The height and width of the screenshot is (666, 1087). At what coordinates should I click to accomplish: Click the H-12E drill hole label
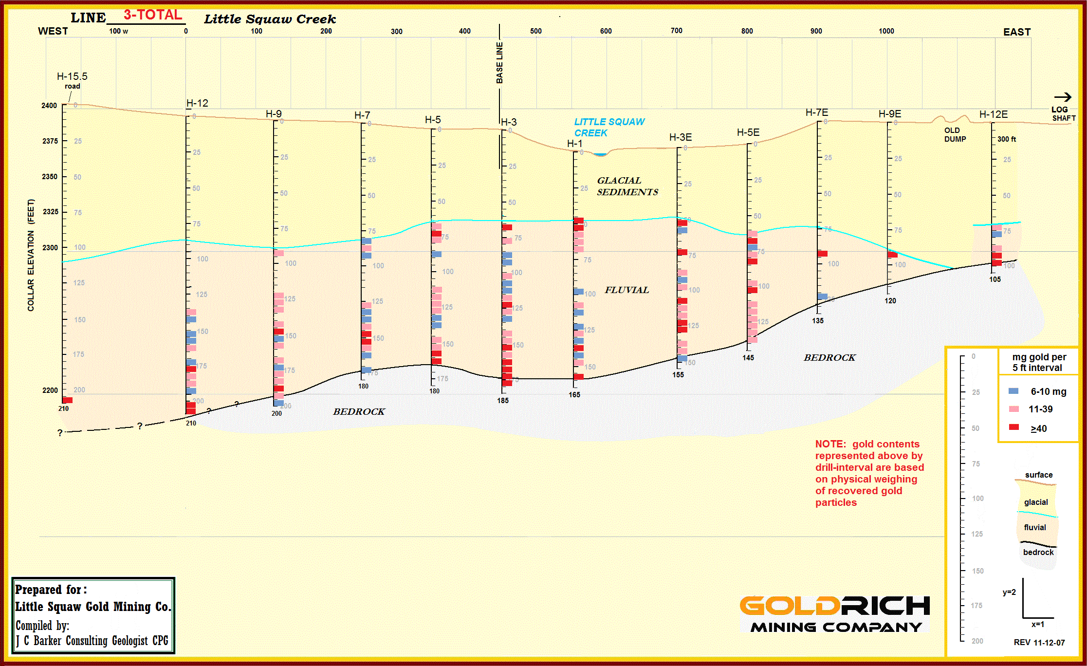tap(994, 114)
